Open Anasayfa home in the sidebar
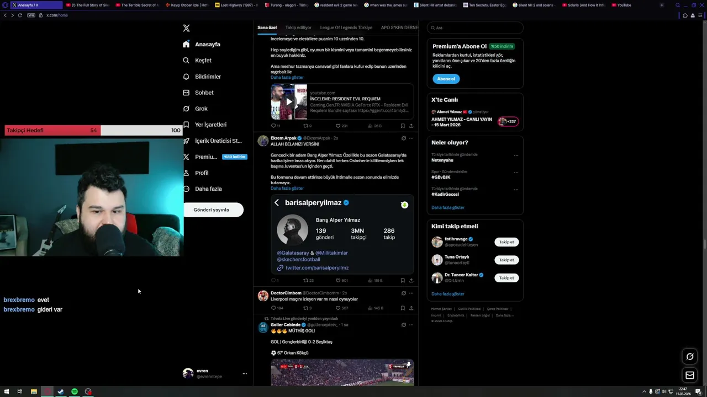This screenshot has width=707, height=397. tap(202, 44)
